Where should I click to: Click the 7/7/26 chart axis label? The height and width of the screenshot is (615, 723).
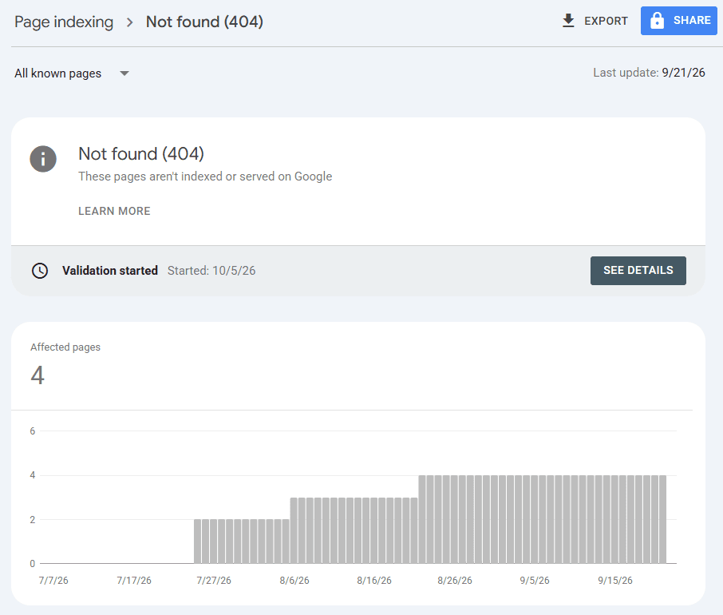click(53, 581)
